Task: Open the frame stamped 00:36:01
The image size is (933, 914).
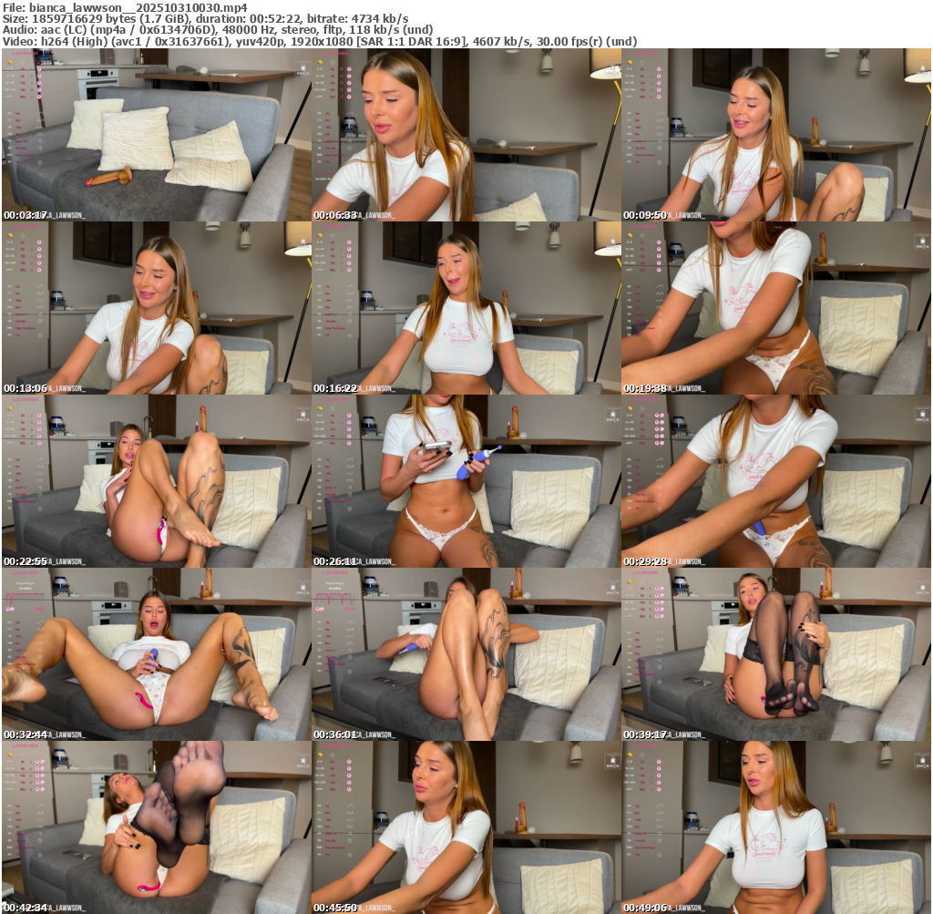Action: point(466,654)
